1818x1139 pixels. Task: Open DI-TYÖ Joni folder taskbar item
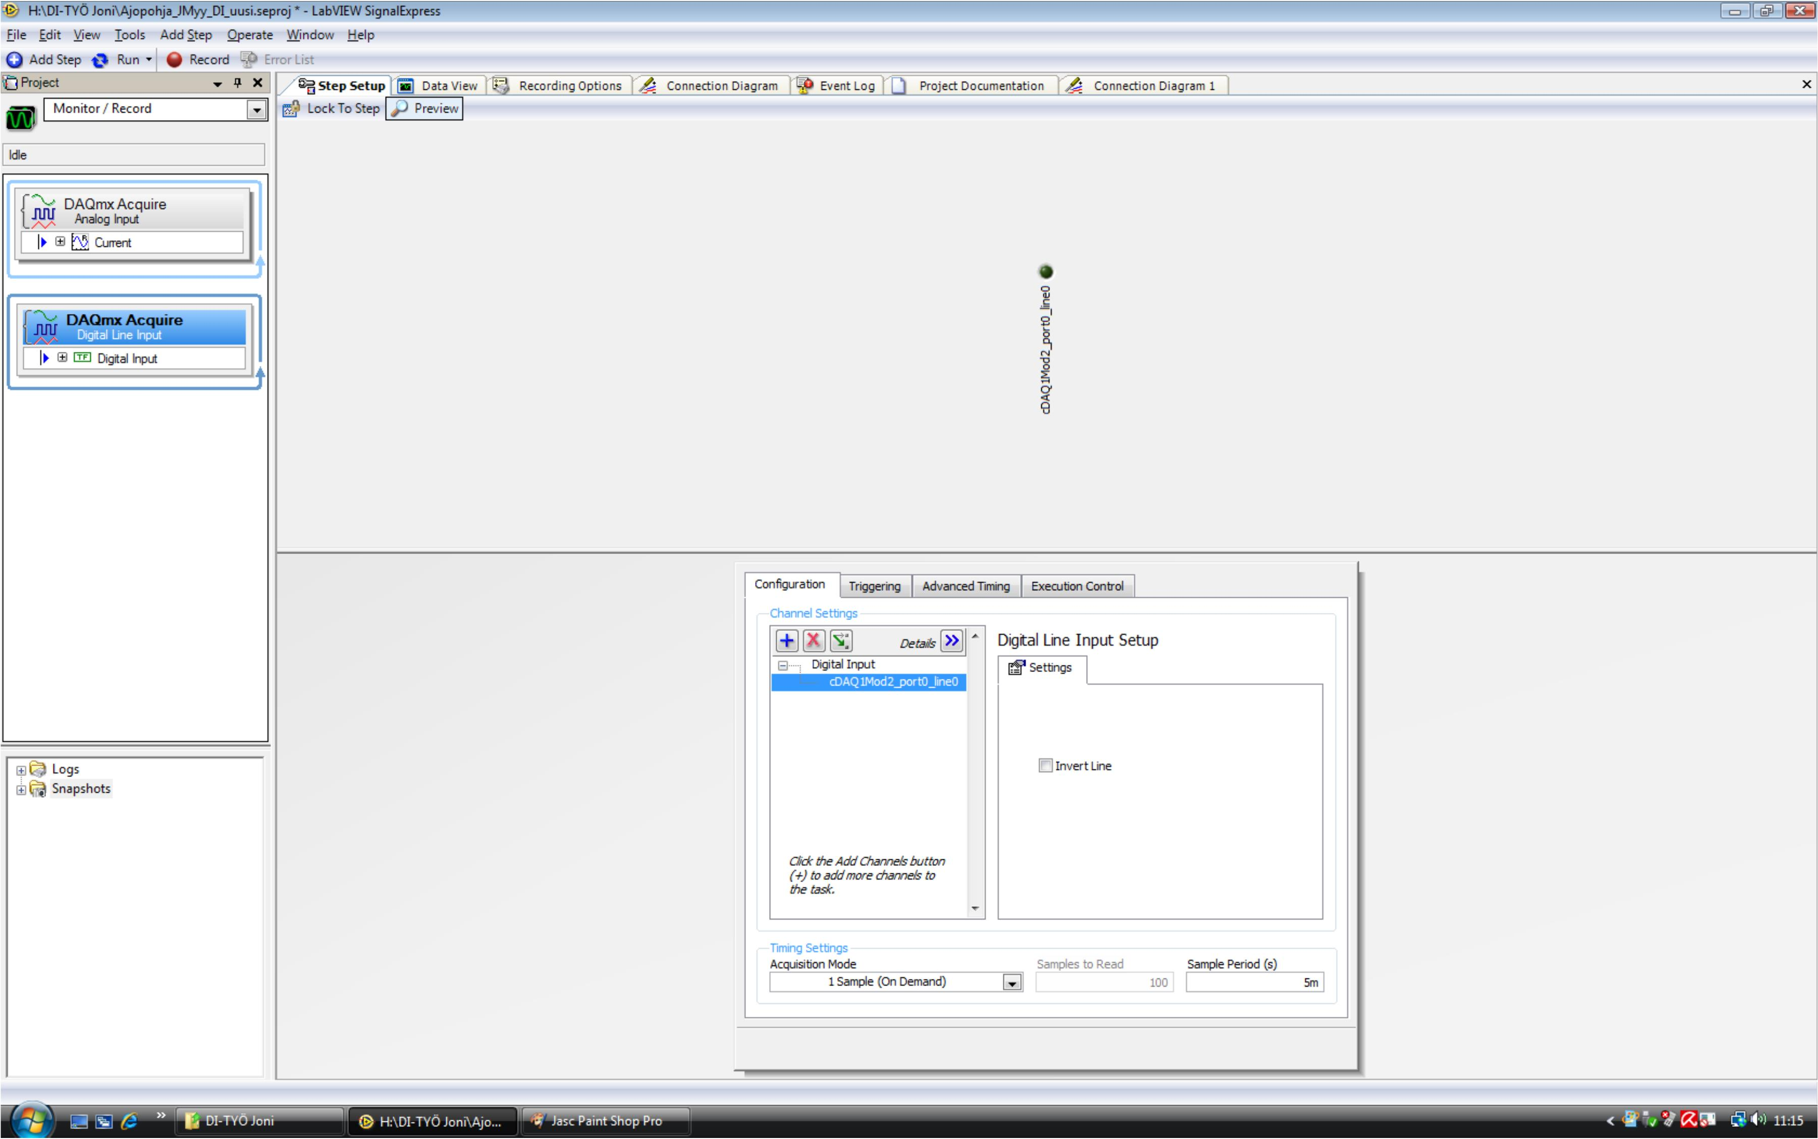259,1121
